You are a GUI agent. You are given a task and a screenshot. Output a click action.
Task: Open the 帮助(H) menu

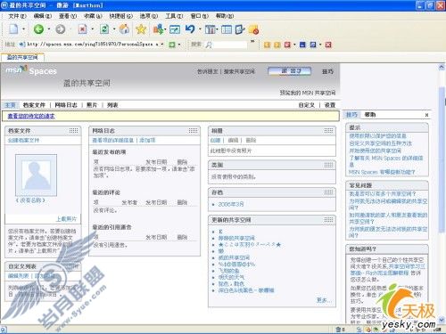click(x=225, y=16)
